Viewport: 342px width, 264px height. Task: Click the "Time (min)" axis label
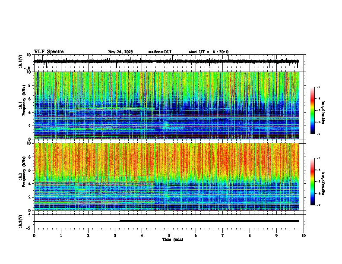[173, 239]
